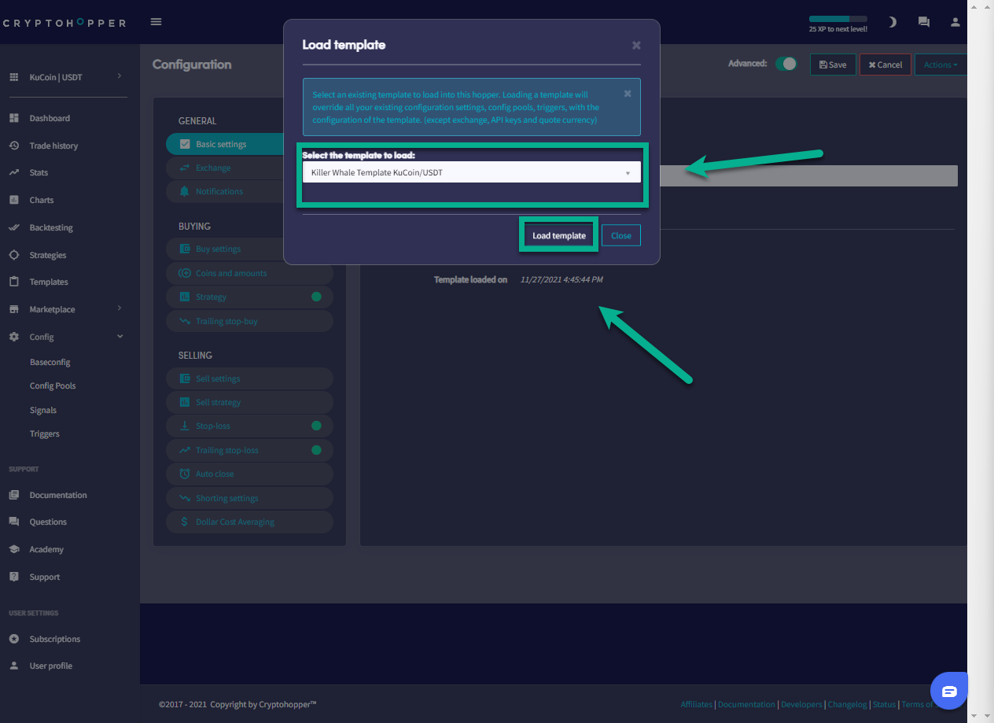Click the XP level progress bar
The width and height of the screenshot is (994, 723).
tap(838, 19)
